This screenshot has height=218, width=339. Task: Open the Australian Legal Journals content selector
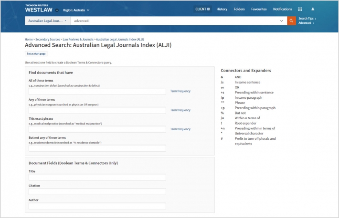pos(47,21)
